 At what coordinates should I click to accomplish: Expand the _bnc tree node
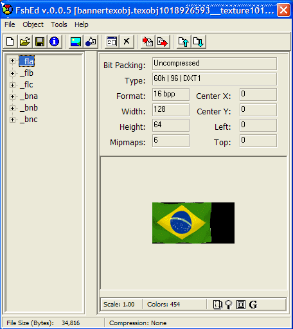point(12,120)
